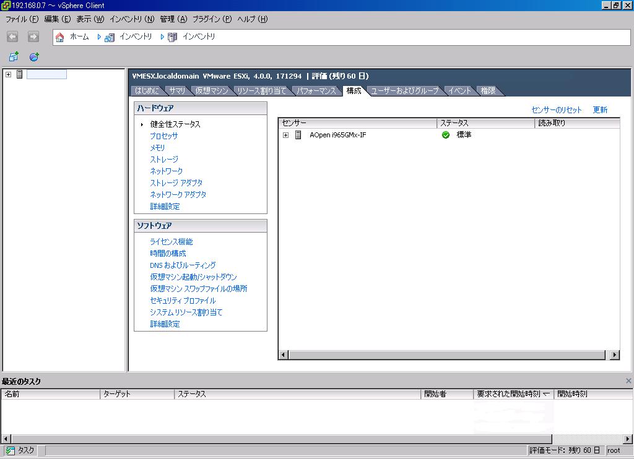Switch to the 仮想マシン tab
This screenshot has width=634, height=459.
click(212, 91)
